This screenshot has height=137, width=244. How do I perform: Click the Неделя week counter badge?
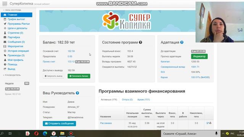coord(27,83)
